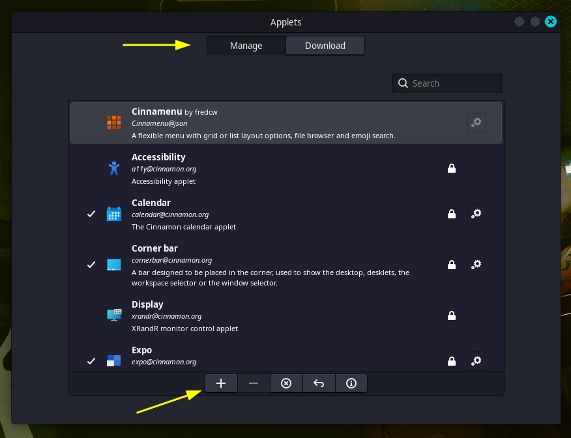Open Cinnamenu settings gear
Viewport: 571px width, 438px height.
[x=476, y=122]
